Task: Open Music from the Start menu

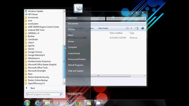Action: pyautogui.click(x=71, y=35)
